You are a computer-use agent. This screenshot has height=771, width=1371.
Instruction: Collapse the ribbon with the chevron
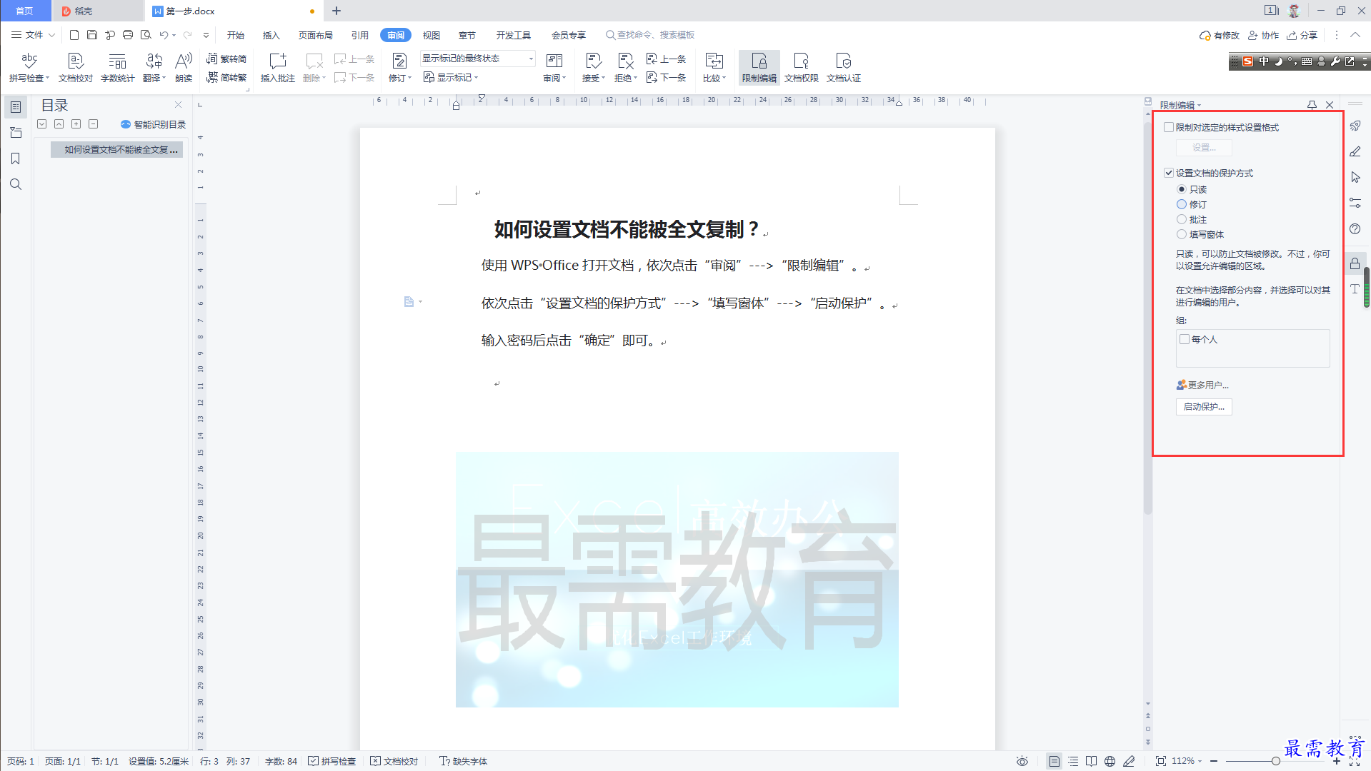coord(1355,34)
